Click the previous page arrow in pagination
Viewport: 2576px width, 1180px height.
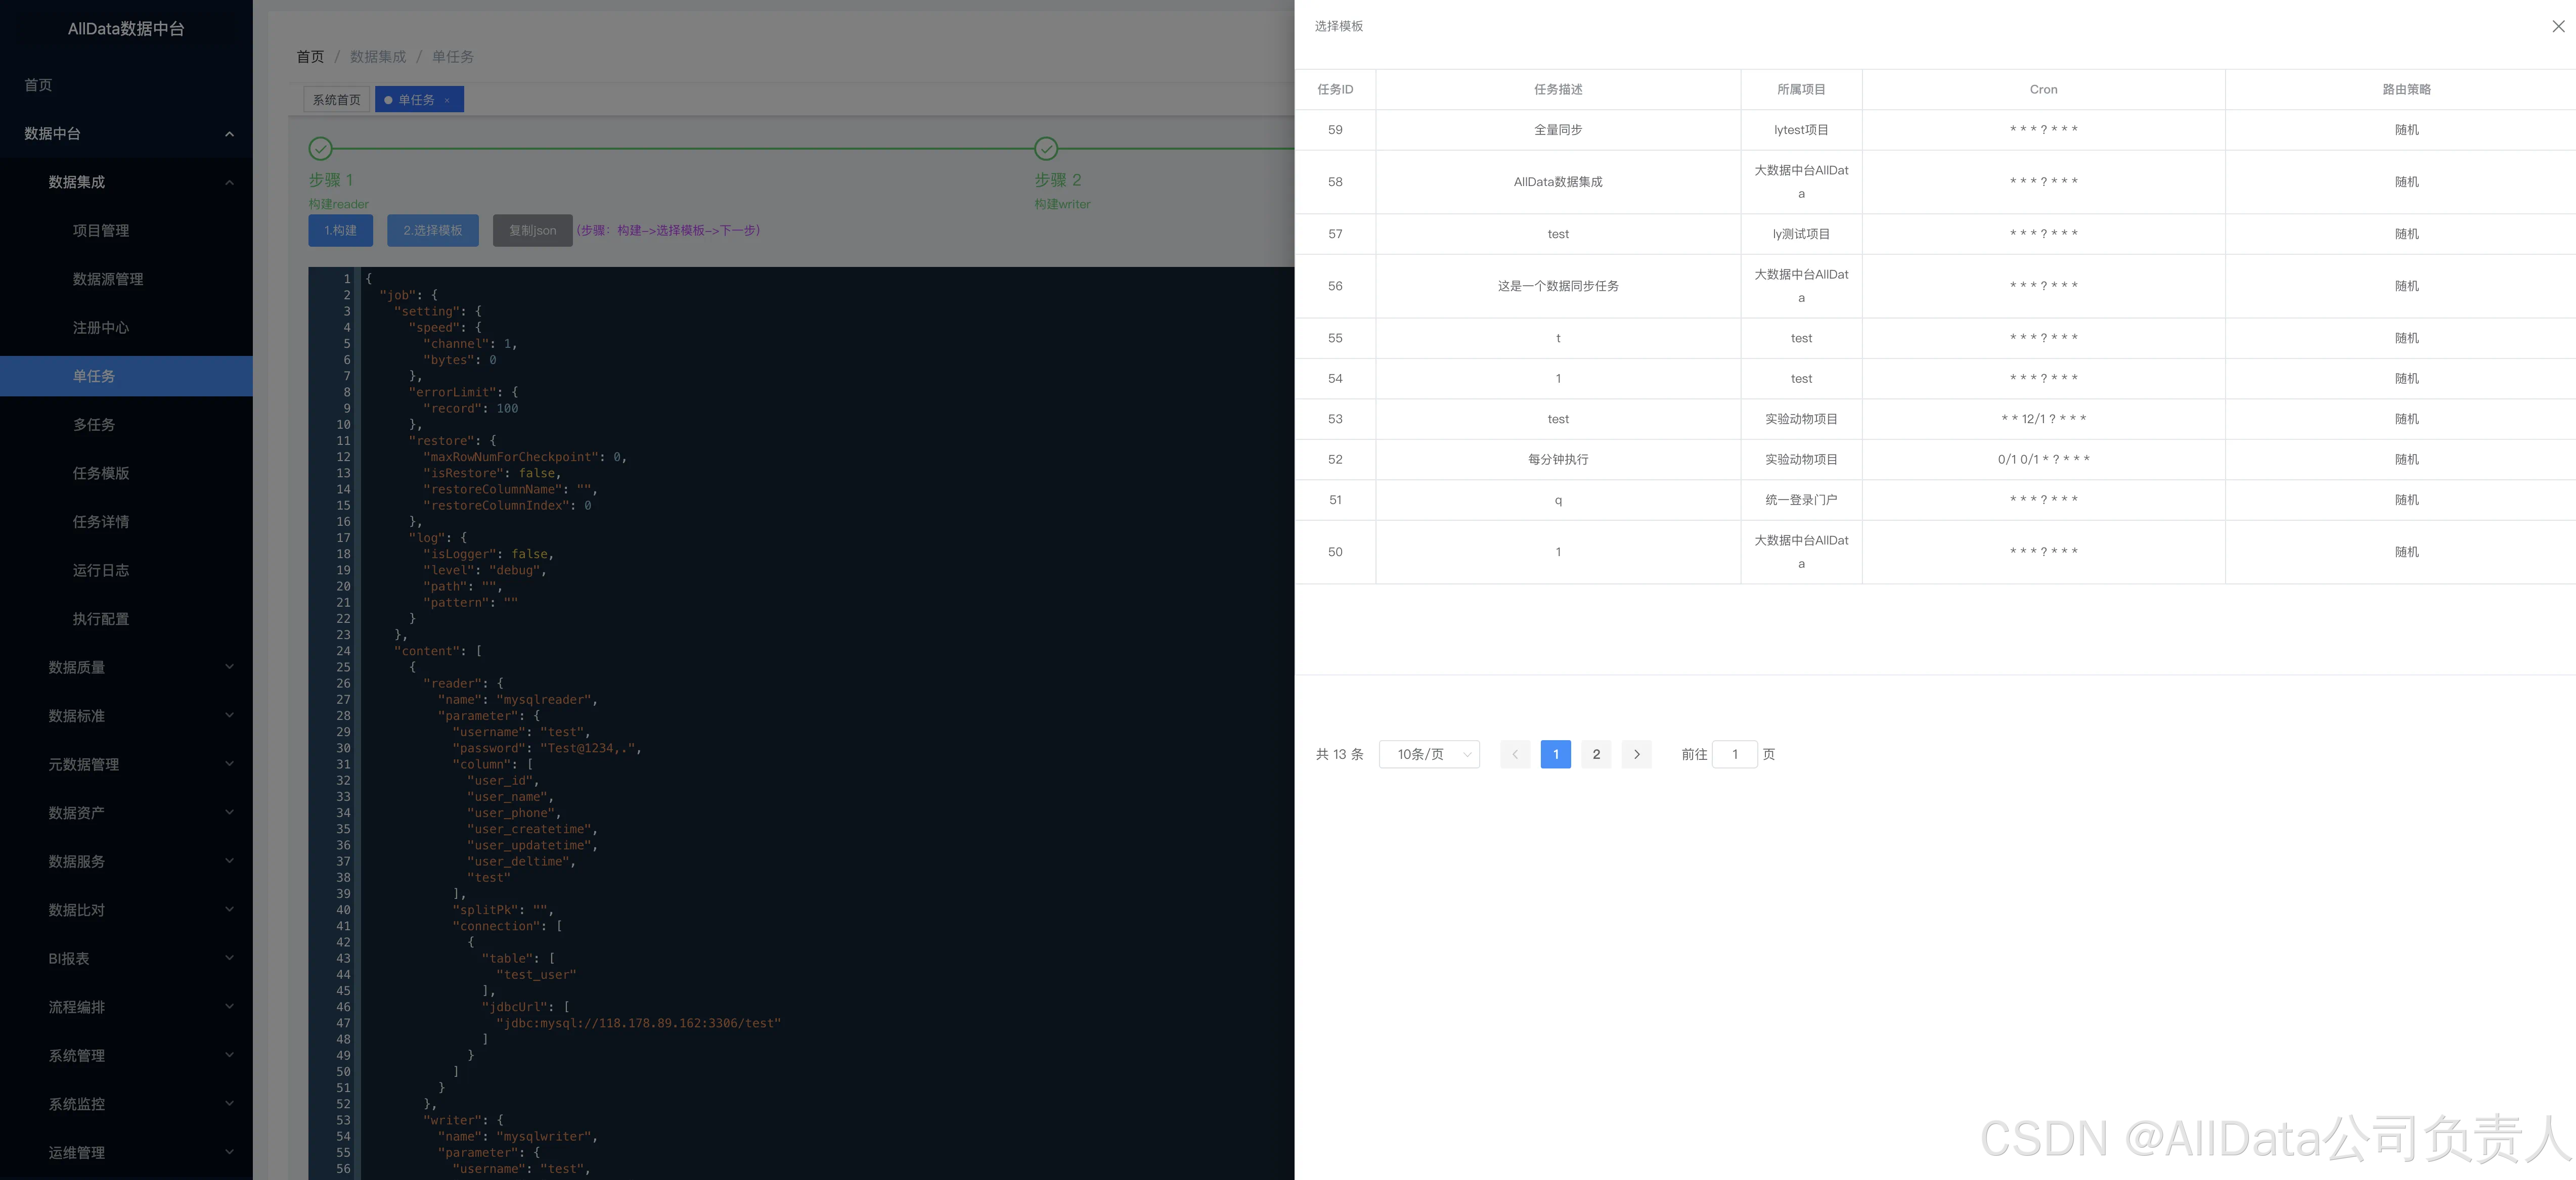[x=1514, y=754]
